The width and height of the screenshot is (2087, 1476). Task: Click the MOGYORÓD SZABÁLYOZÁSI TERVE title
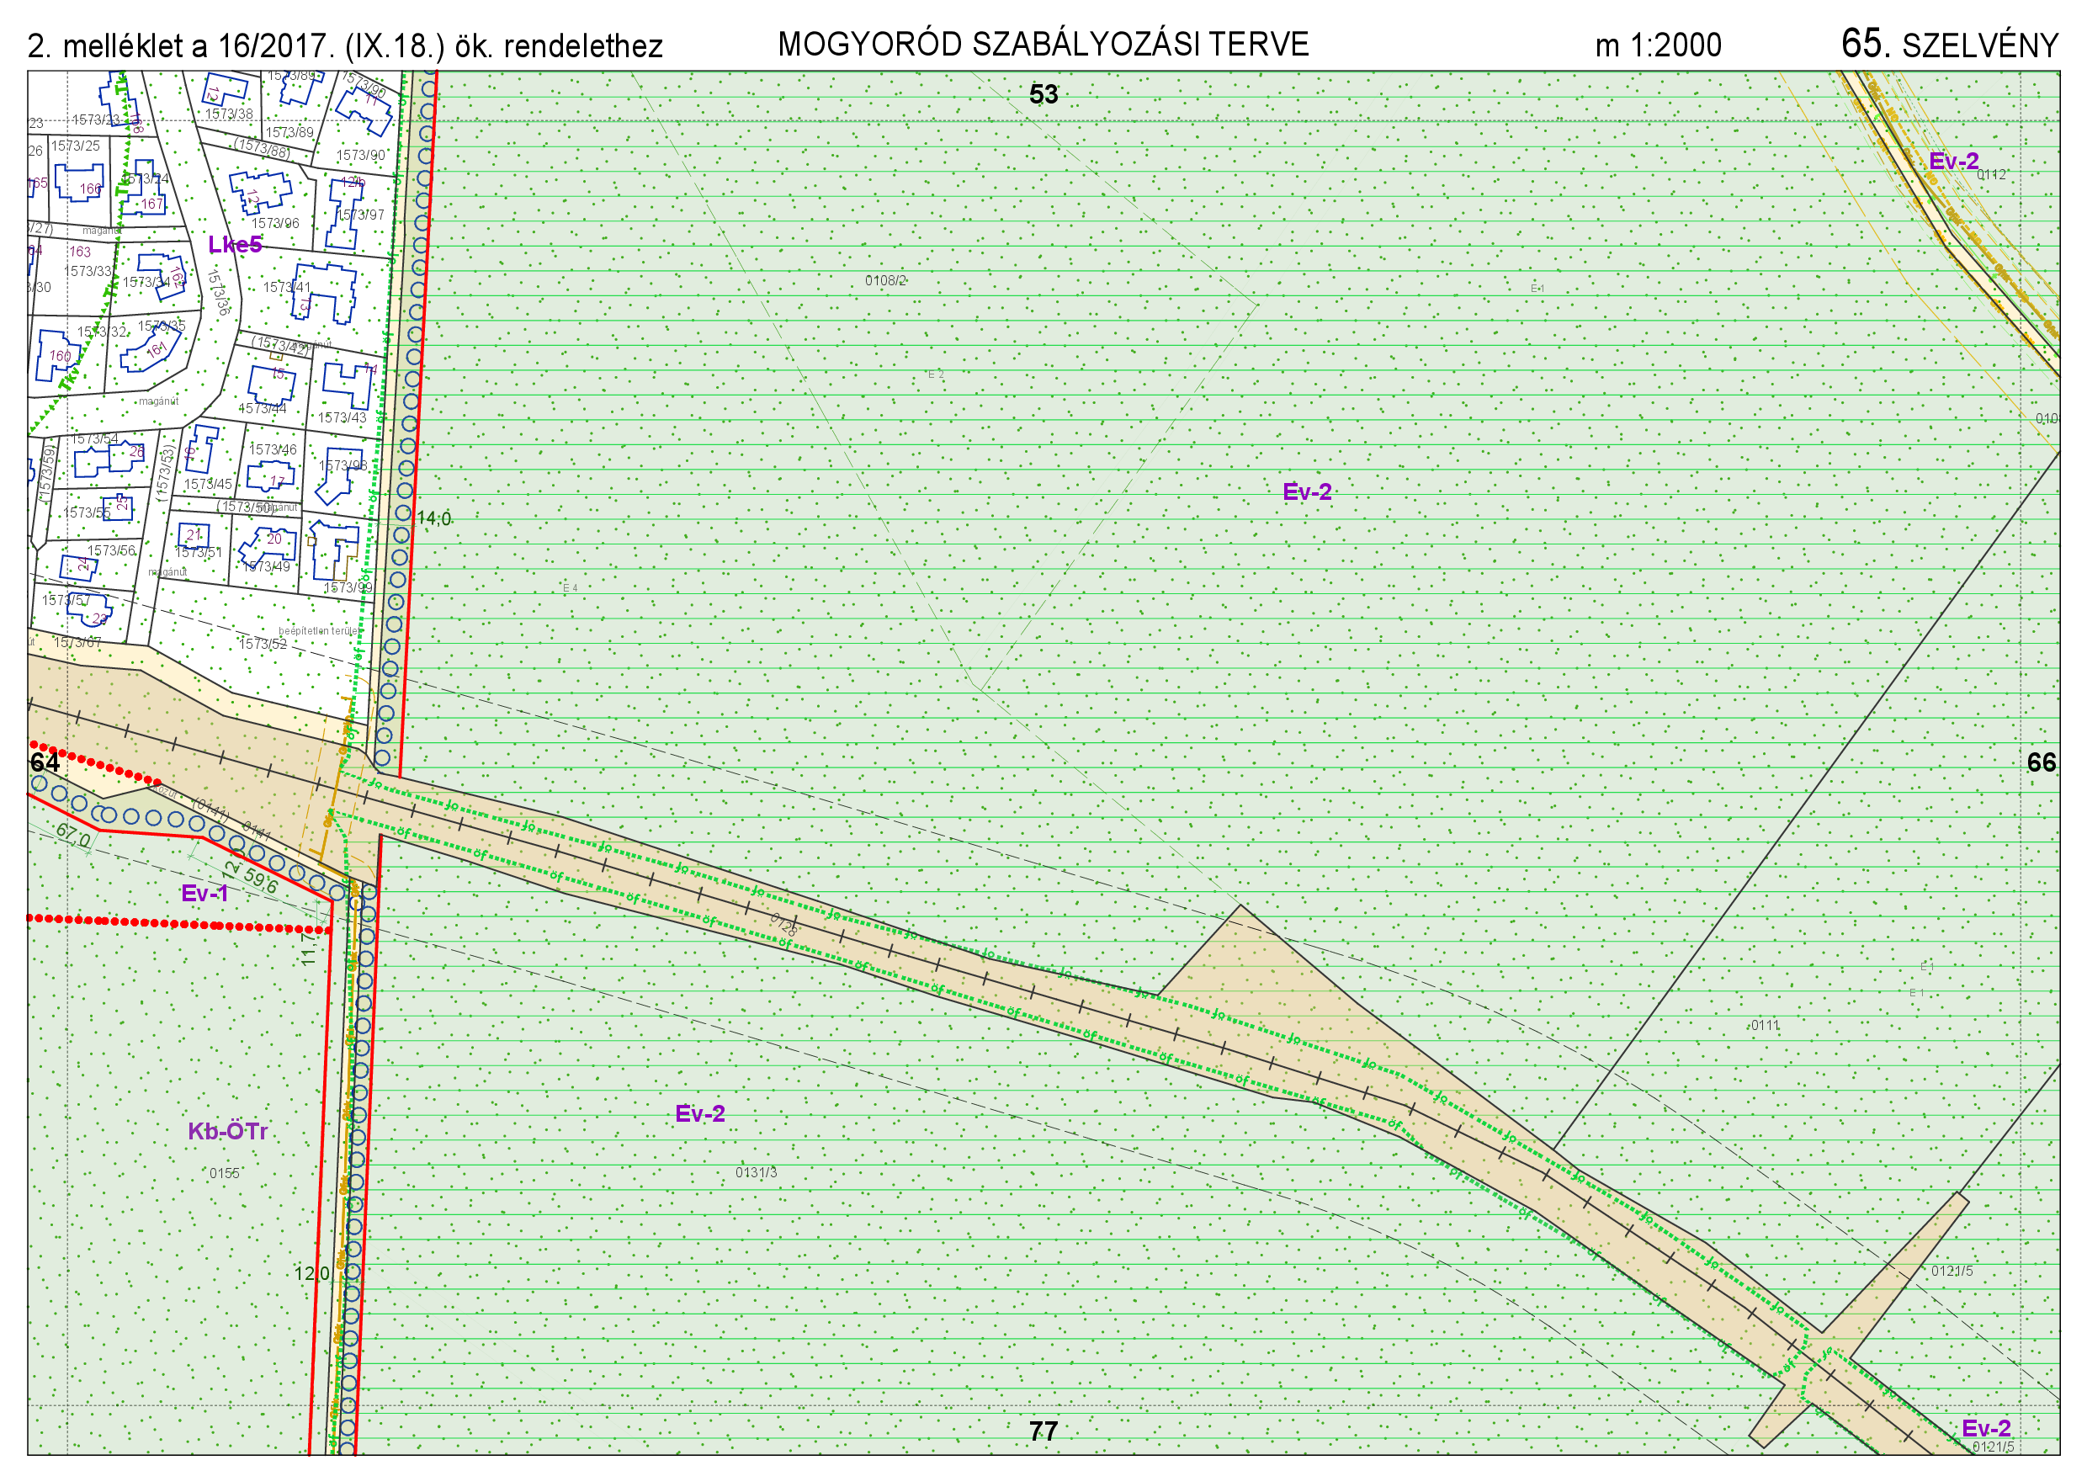pos(1043,45)
